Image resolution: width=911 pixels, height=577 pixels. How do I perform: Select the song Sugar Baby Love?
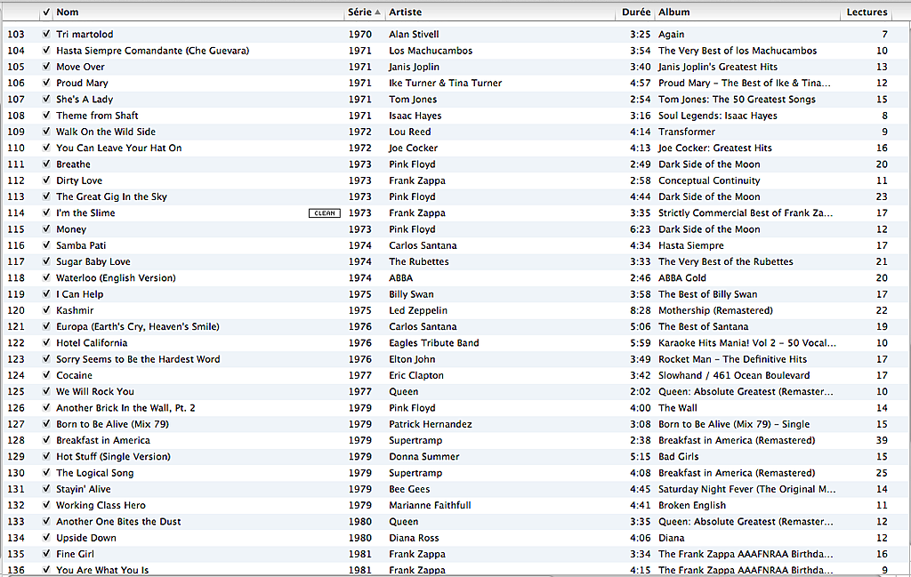pos(93,261)
